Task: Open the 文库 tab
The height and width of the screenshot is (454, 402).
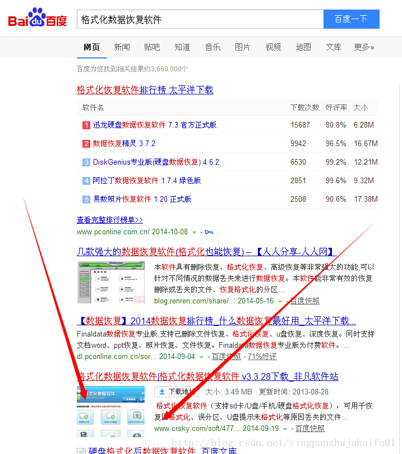Action: 334,47
